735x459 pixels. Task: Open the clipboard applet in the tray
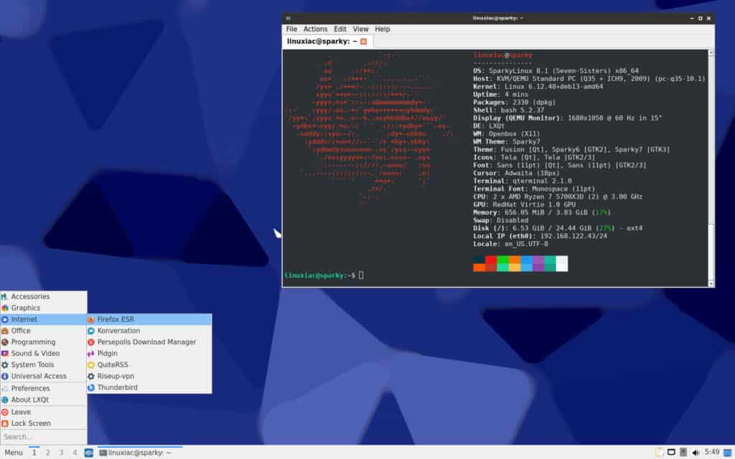(658, 453)
